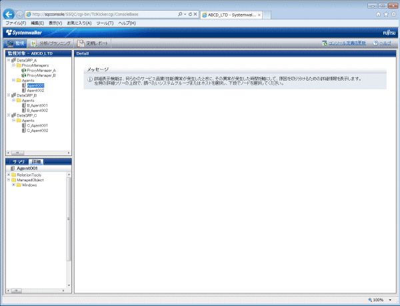This screenshot has width=400, height=306.
Task: Open the Favorites star icon
Action: (x=385, y=13)
